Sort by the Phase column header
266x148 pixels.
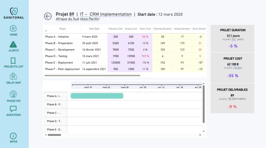(62, 29)
